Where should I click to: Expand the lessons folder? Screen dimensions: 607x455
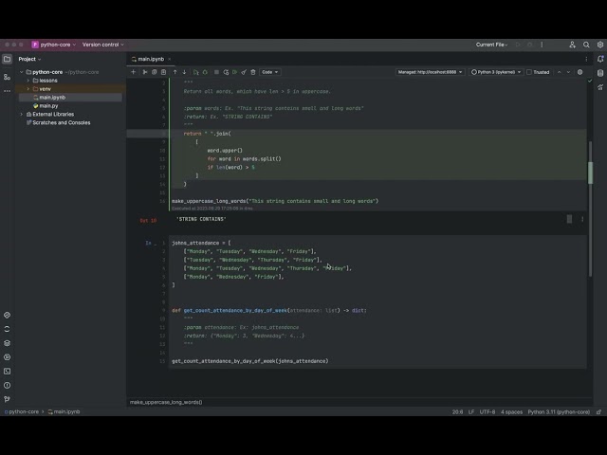pyautogui.click(x=28, y=81)
